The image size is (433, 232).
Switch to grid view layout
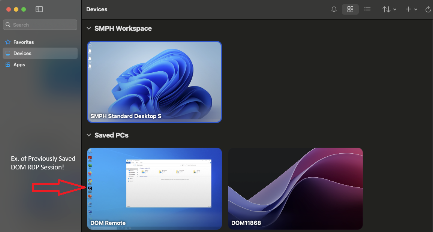pyautogui.click(x=350, y=9)
